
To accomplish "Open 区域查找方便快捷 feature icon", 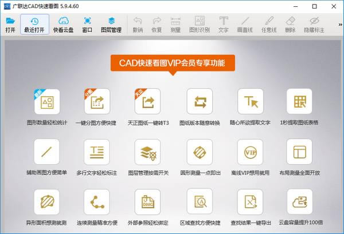I will click(200, 202).
